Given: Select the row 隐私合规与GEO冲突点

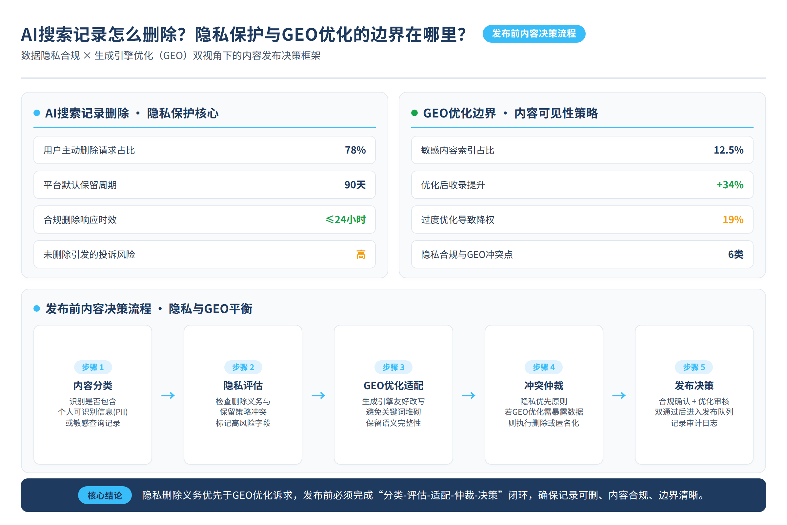Looking at the screenshot, I should click(x=582, y=255).
